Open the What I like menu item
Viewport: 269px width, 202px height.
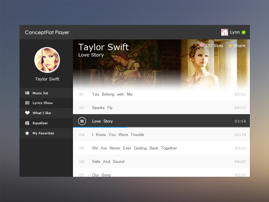point(46,113)
